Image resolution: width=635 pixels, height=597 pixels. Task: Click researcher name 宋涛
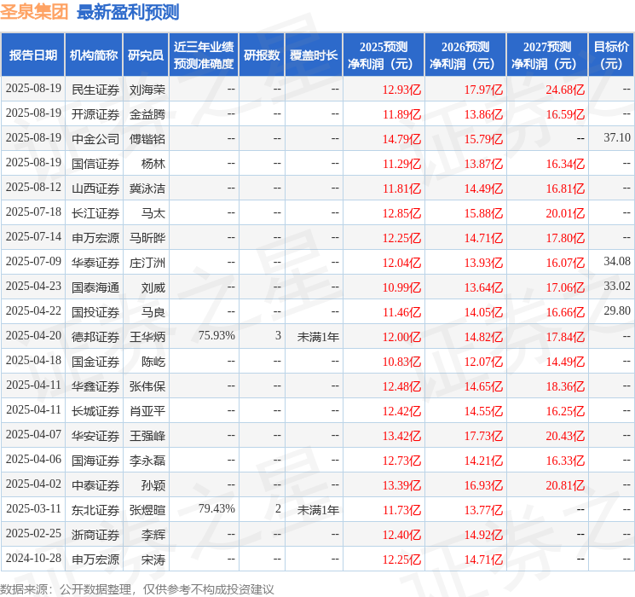pyautogui.click(x=153, y=559)
